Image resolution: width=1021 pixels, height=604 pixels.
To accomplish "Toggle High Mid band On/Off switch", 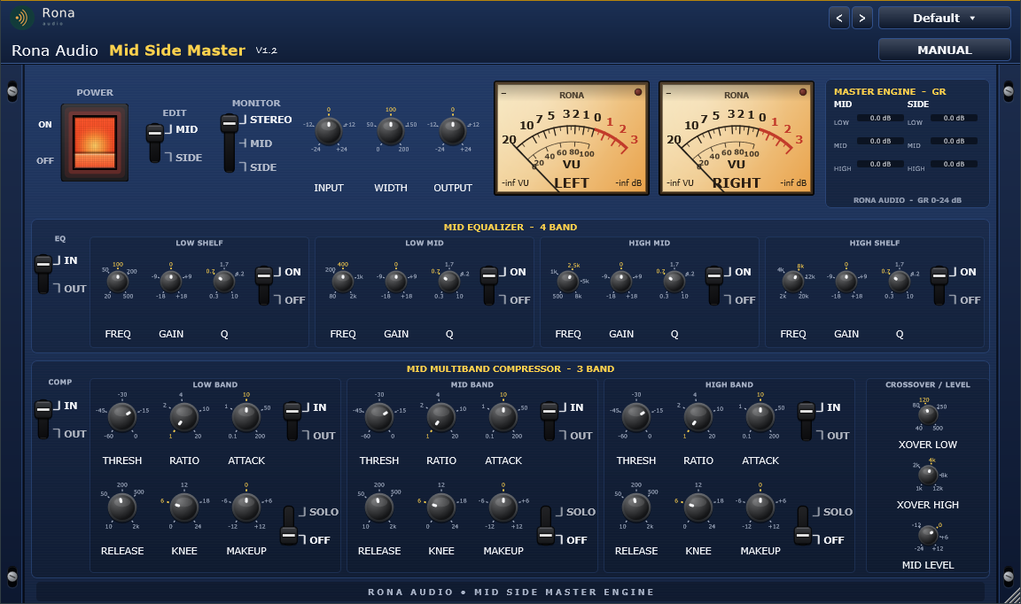I will 714,286.
